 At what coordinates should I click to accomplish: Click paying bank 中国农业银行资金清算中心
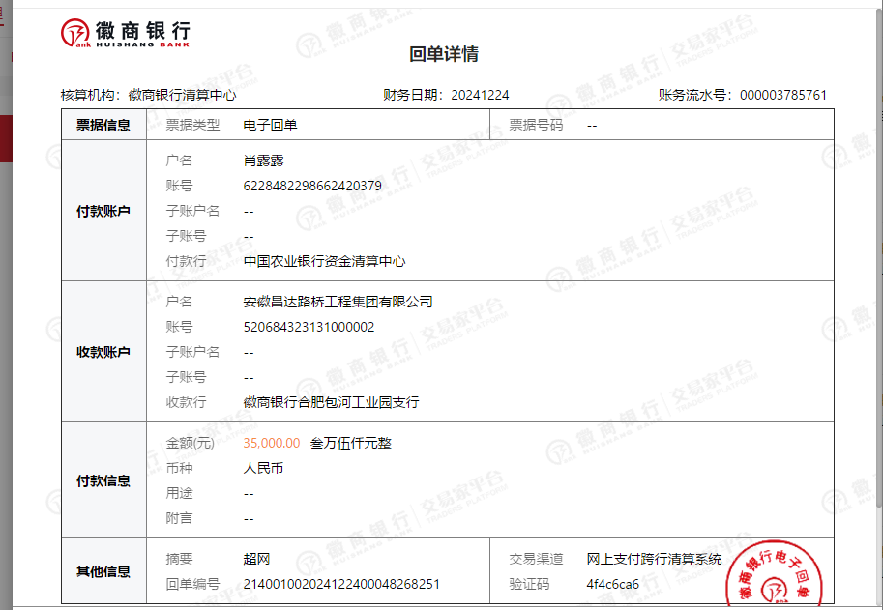click(324, 261)
